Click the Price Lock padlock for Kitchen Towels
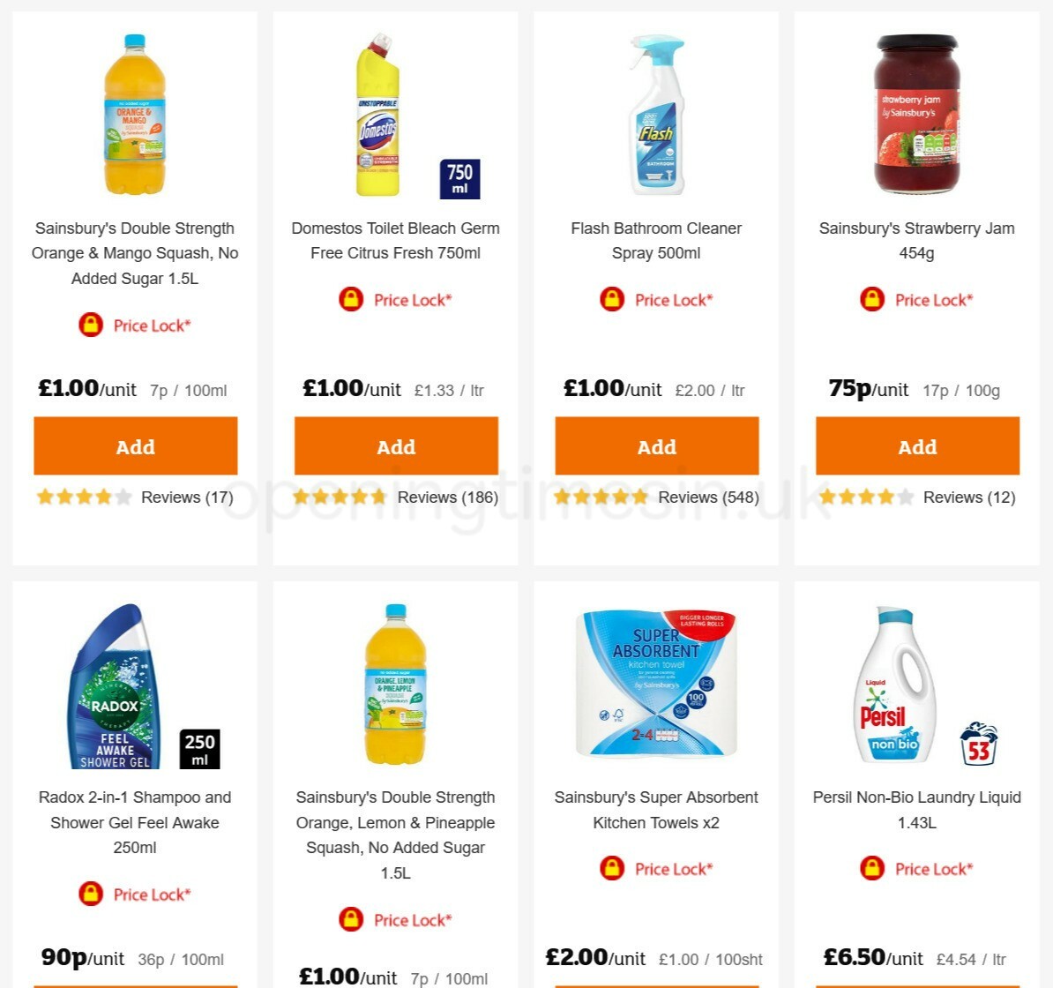Screen dimensions: 1053x988 click(x=611, y=869)
